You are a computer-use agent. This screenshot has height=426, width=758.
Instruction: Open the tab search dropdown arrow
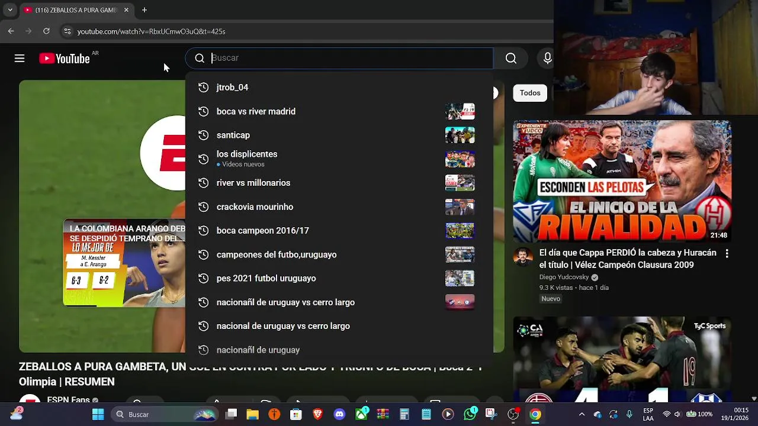tap(10, 10)
